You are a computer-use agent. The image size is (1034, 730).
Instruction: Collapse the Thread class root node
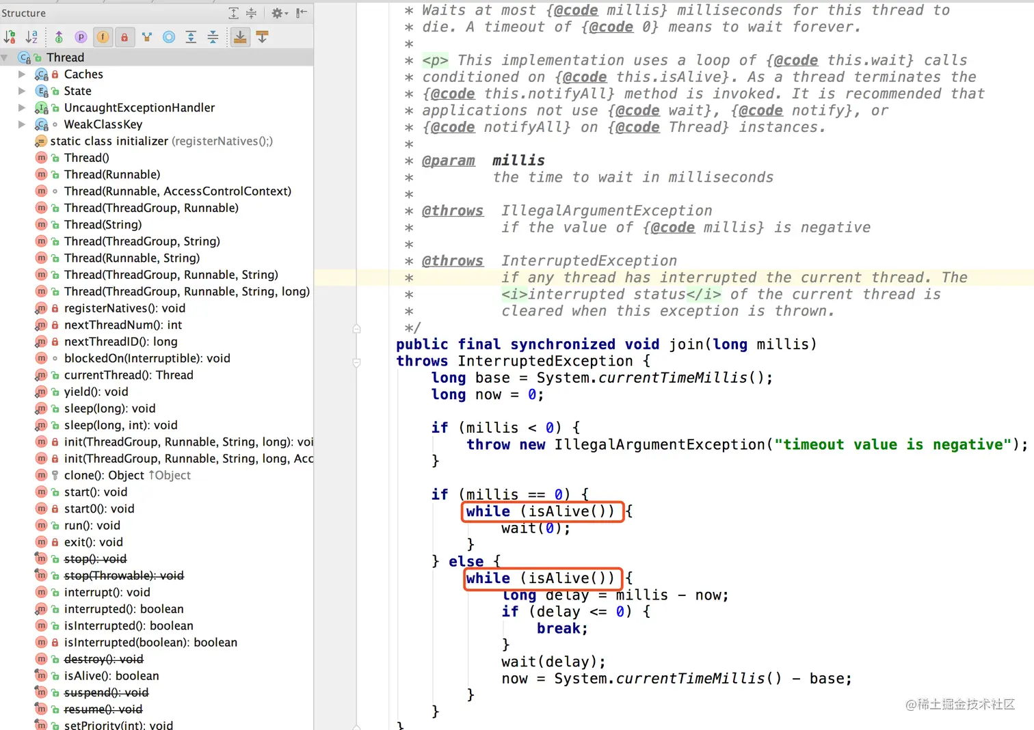(x=5, y=57)
